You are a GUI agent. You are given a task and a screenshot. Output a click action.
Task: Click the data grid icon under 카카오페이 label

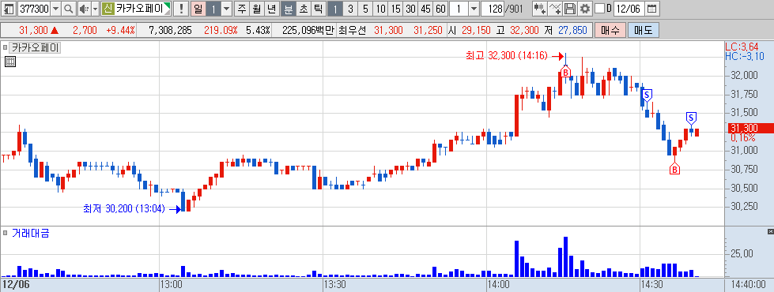(x=9, y=62)
